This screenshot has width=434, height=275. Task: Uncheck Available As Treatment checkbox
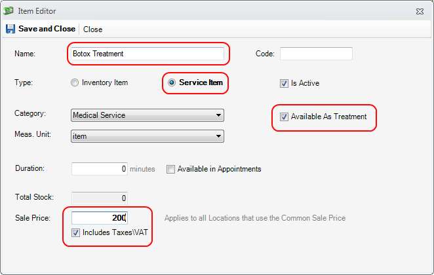pos(284,117)
